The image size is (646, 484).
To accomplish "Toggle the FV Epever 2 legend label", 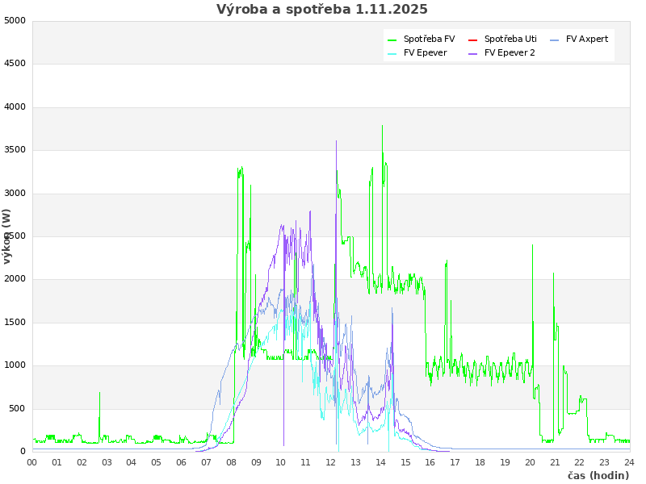I will (510, 52).
